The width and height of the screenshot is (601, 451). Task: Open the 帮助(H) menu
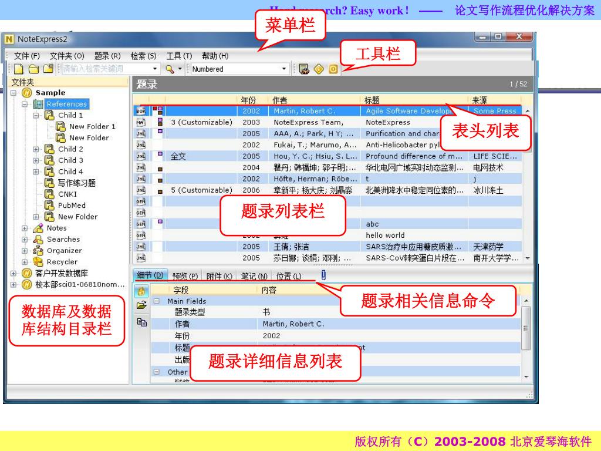pos(215,56)
